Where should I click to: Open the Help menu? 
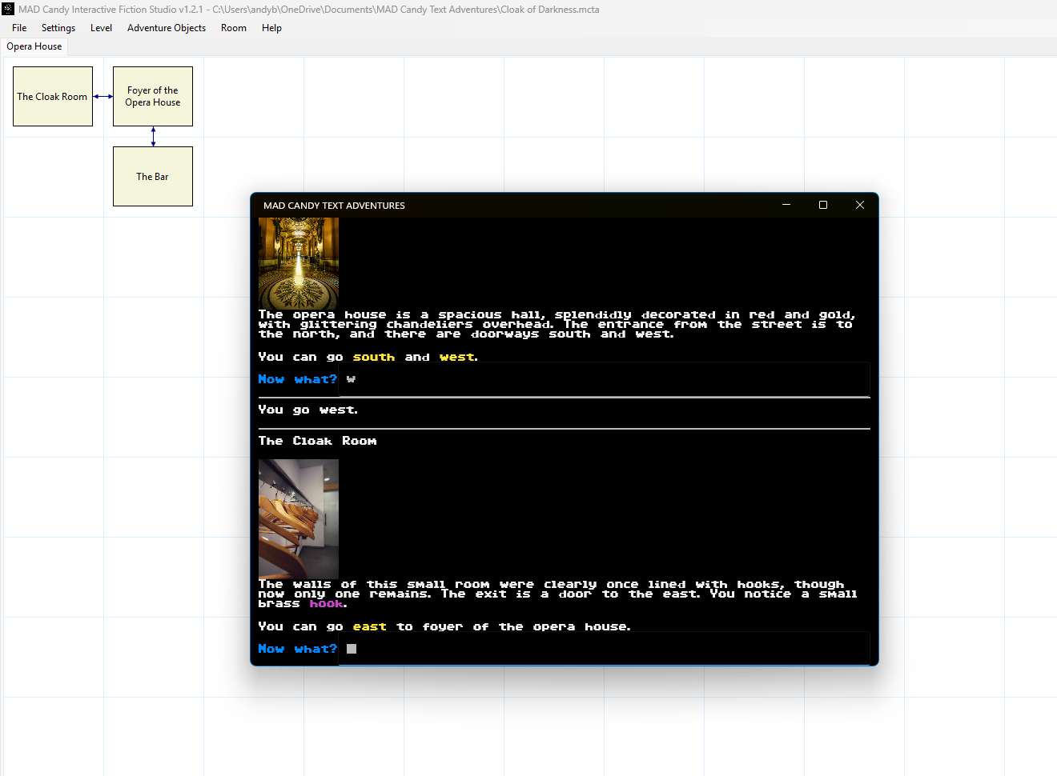point(271,28)
